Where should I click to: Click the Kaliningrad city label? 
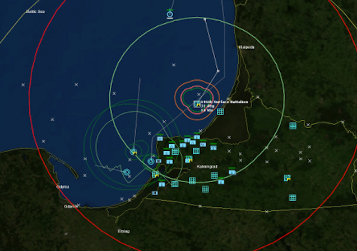pyautogui.click(x=207, y=167)
